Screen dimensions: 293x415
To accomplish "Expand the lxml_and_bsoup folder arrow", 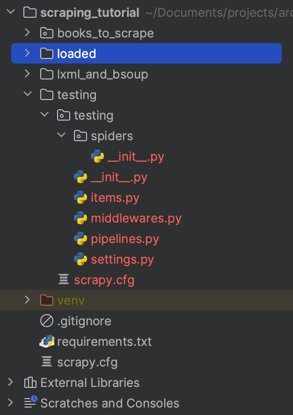I will tap(27, 74).
